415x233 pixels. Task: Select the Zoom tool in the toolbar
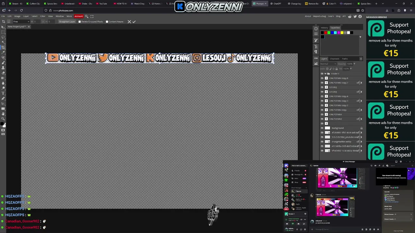3,119
